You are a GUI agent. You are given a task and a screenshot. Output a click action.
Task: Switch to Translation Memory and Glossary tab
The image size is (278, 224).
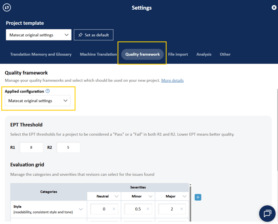[41, 54]
